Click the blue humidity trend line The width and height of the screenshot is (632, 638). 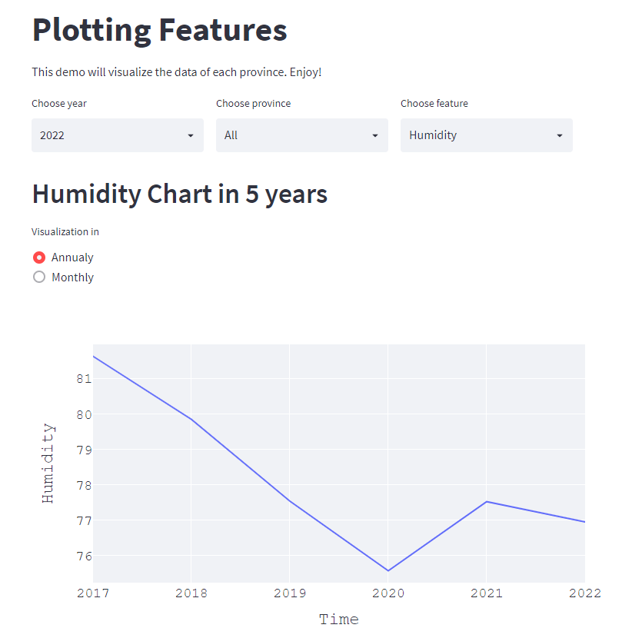pos(192,419)
